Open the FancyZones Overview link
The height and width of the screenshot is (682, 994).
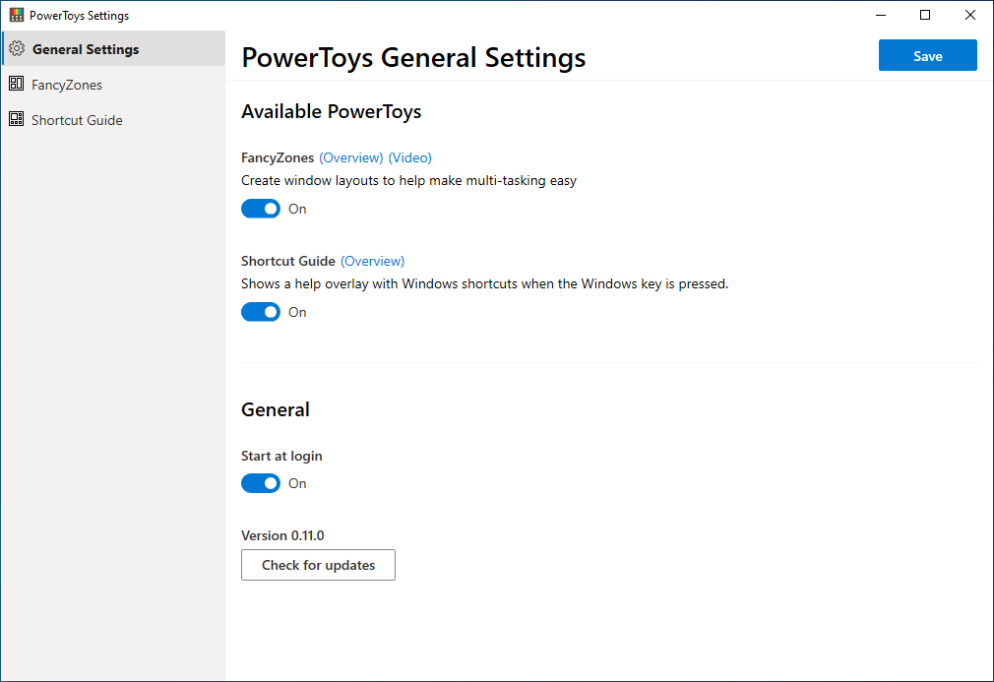point(350,157)
